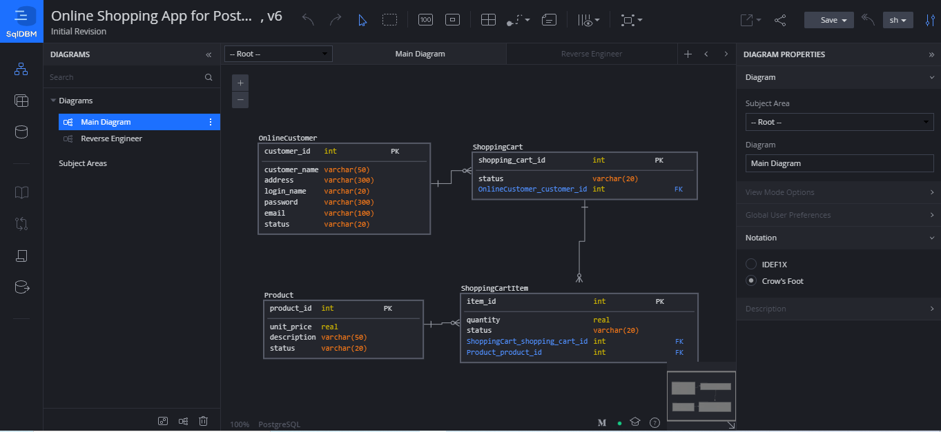
Task: Click the search magnifier icon
Action: click(x=208, y=77)
